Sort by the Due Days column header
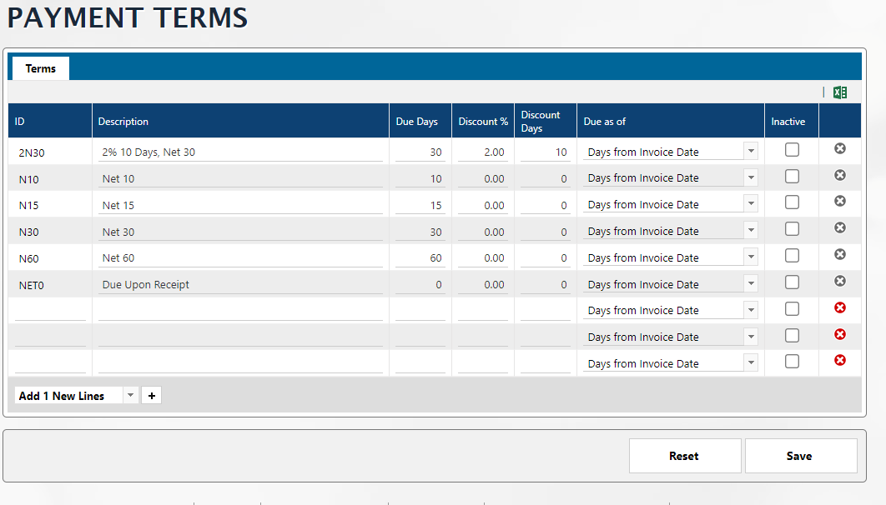The image size is (886, 505). (x=416, y=122)
